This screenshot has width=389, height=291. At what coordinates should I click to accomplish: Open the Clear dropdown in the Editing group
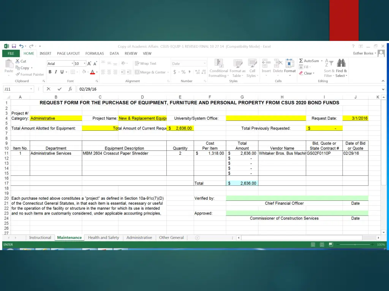pyautogui.click(x=308, y=73)
